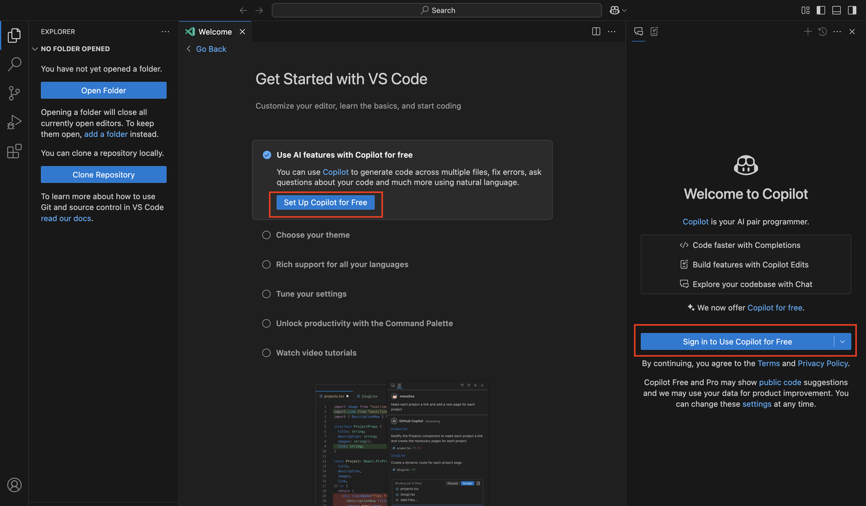Open the Search view in activity bar
Image resolution: width=866 pixels, height=506 pixels.
pos(14,64)
